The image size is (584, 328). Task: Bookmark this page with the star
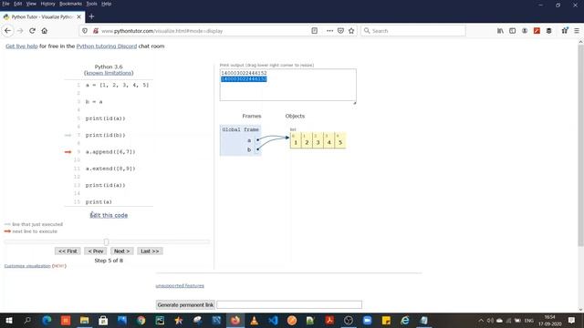(351, 31)
